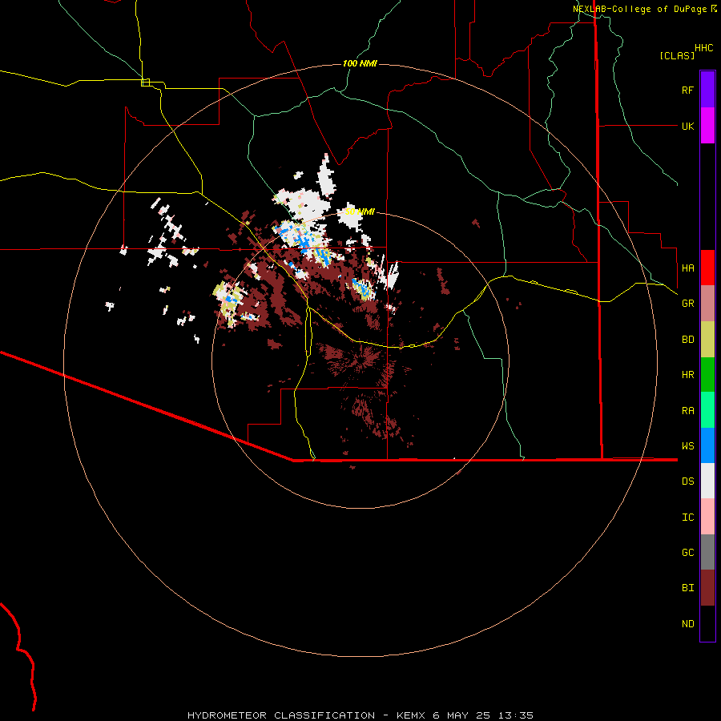Click the HHC product label
721x721 pixels.
point(704,48)
